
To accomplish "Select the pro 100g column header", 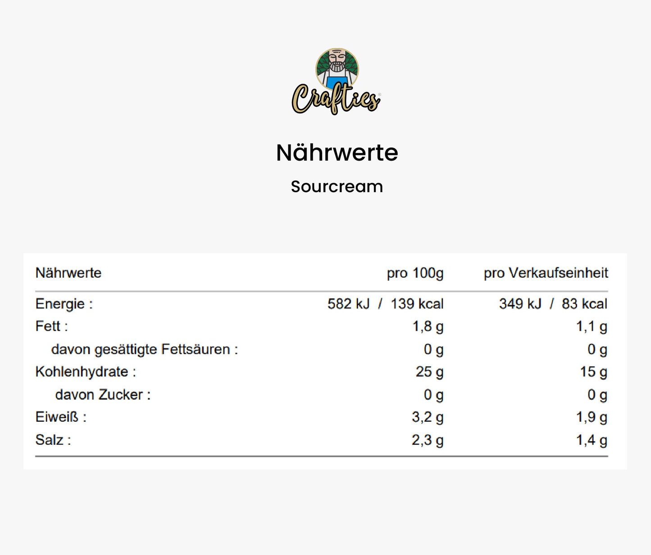I will coord(415,273).
